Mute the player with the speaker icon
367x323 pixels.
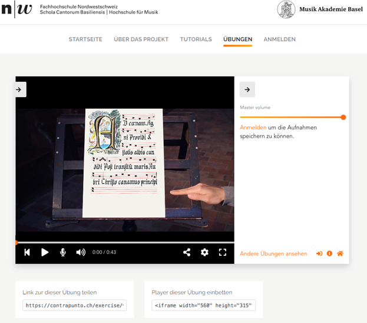81,252
